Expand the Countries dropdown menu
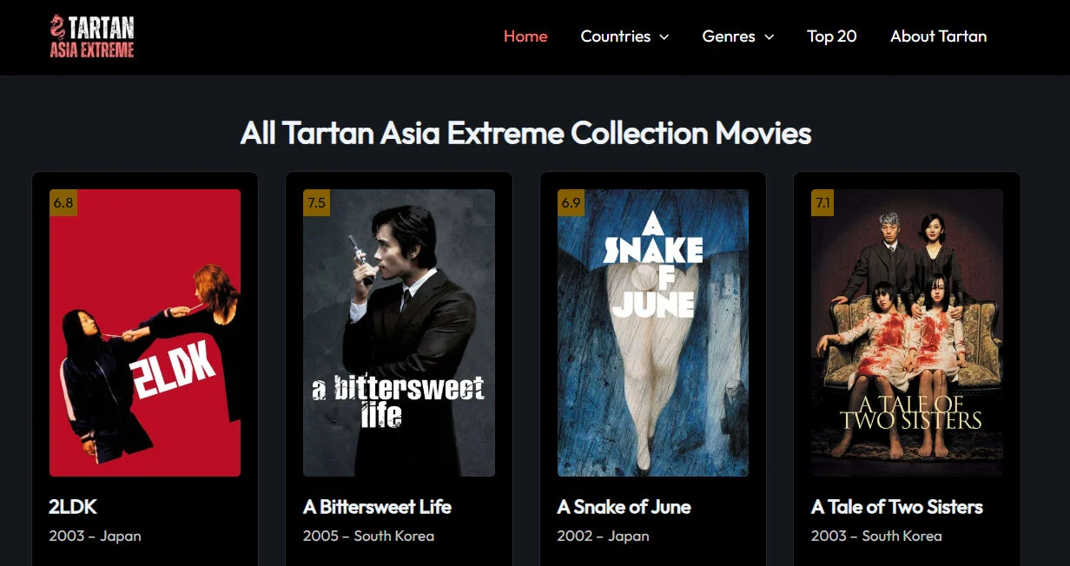Screen dimensions: 1070x566 624,36
